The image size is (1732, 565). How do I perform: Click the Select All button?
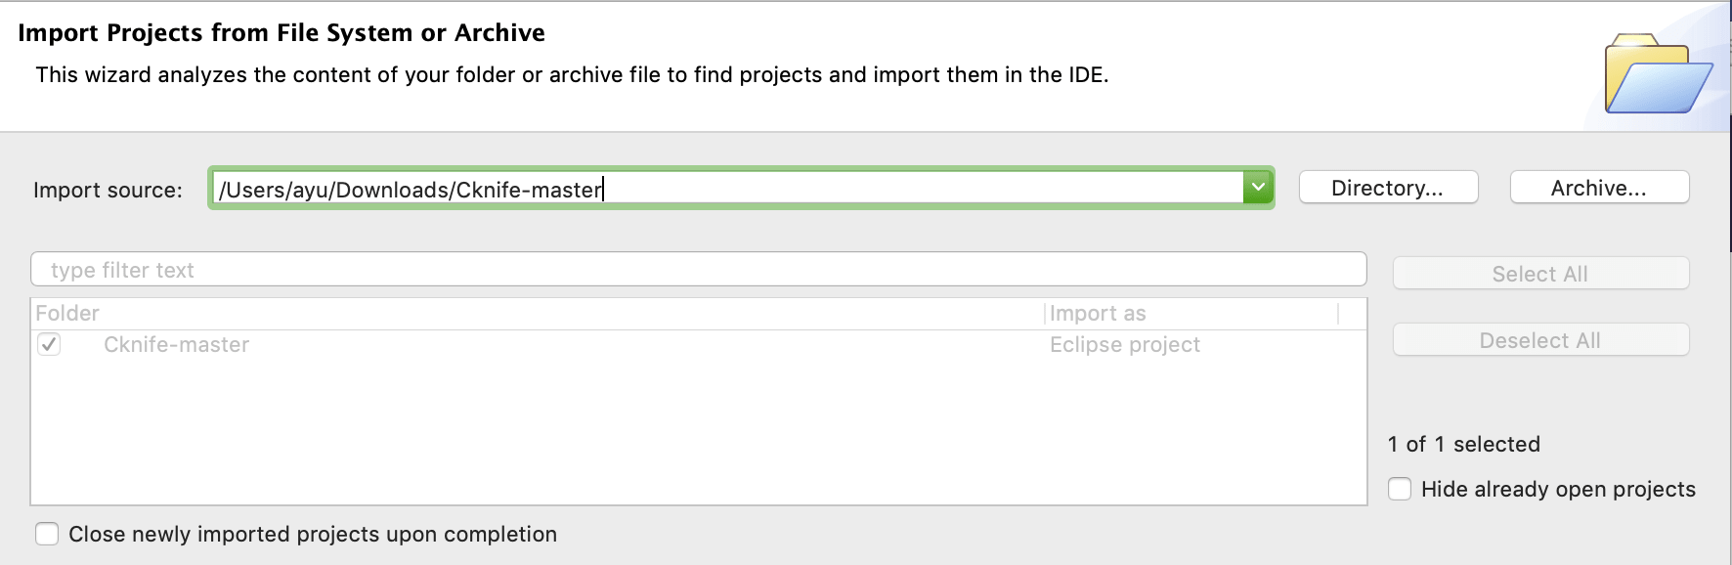[x=1540, y=274]
